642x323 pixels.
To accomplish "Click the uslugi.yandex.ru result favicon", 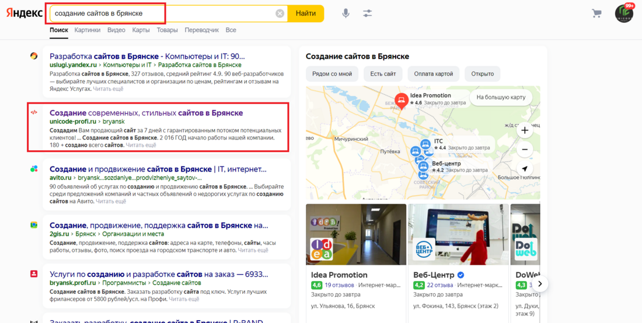I will click(x=34, y=56).
